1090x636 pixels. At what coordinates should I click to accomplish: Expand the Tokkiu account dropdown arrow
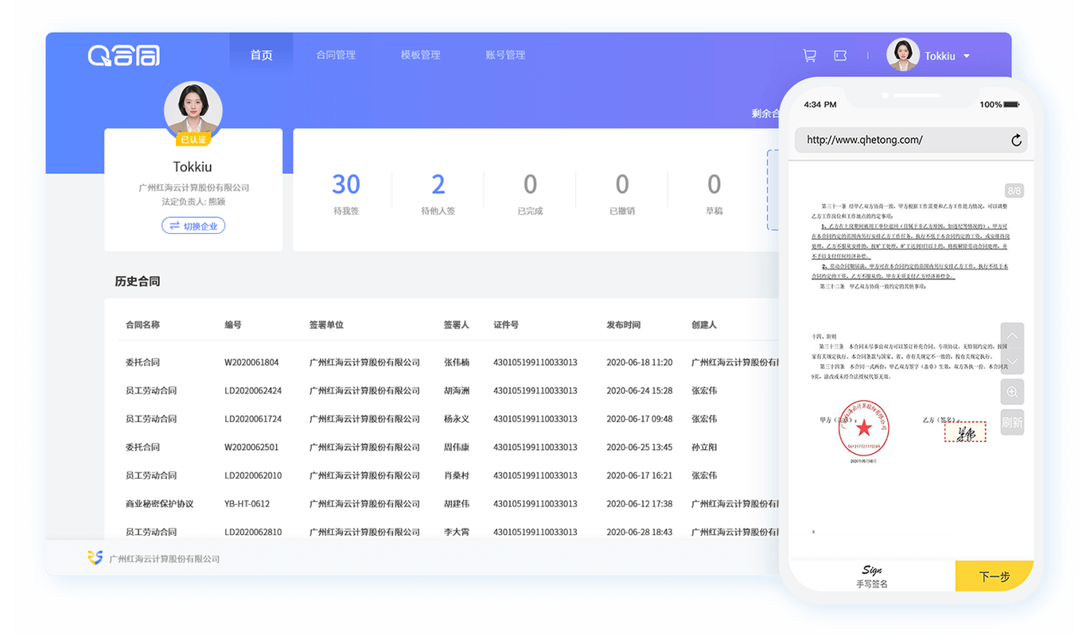coord(967,56)
